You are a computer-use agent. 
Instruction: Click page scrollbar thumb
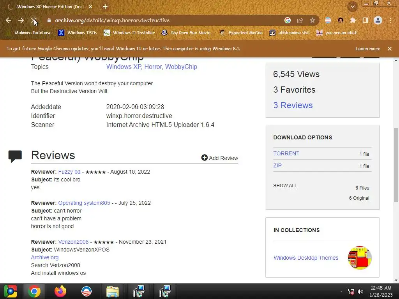(x=396, y=165)
